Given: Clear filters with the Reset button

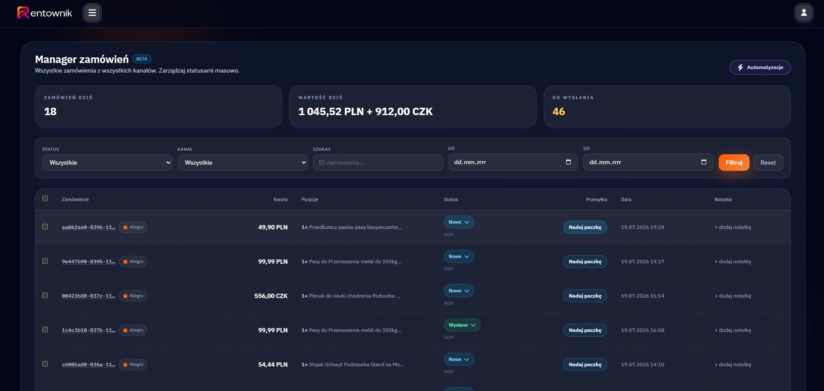Looking at the screenshot, I should click(x=768, y=162).
